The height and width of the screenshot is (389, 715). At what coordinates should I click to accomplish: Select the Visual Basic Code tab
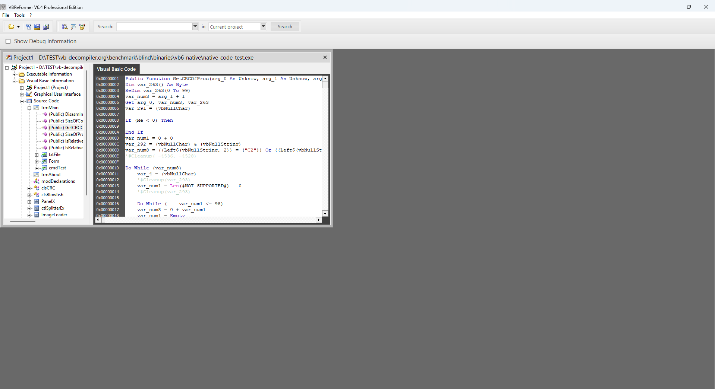pos(116,69)
